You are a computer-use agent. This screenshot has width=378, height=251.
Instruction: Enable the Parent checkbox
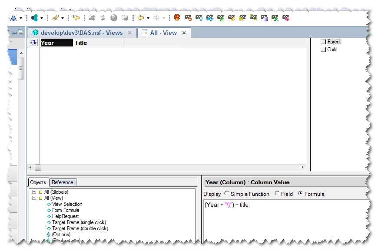point(323,42)
